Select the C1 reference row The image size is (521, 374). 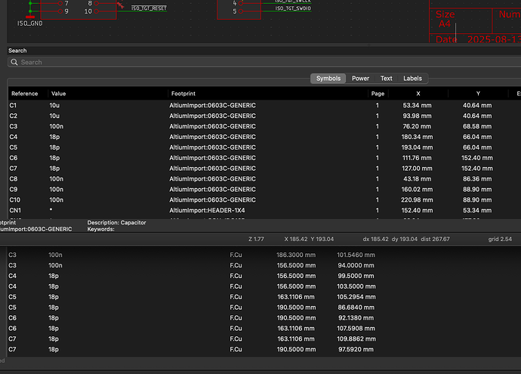(264, 105)
